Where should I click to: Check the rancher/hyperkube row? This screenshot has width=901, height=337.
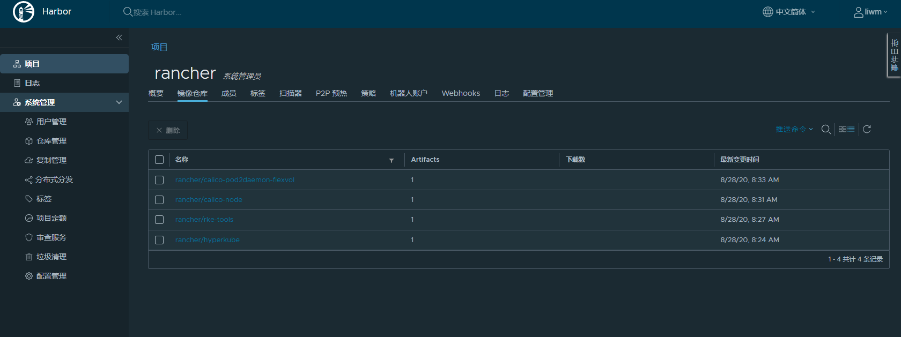click(159, 240)
